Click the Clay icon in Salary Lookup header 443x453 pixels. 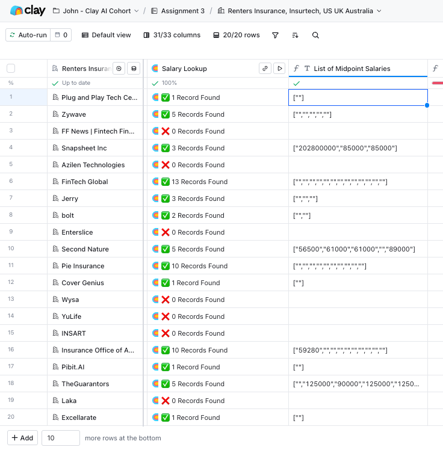pos(155,69)
